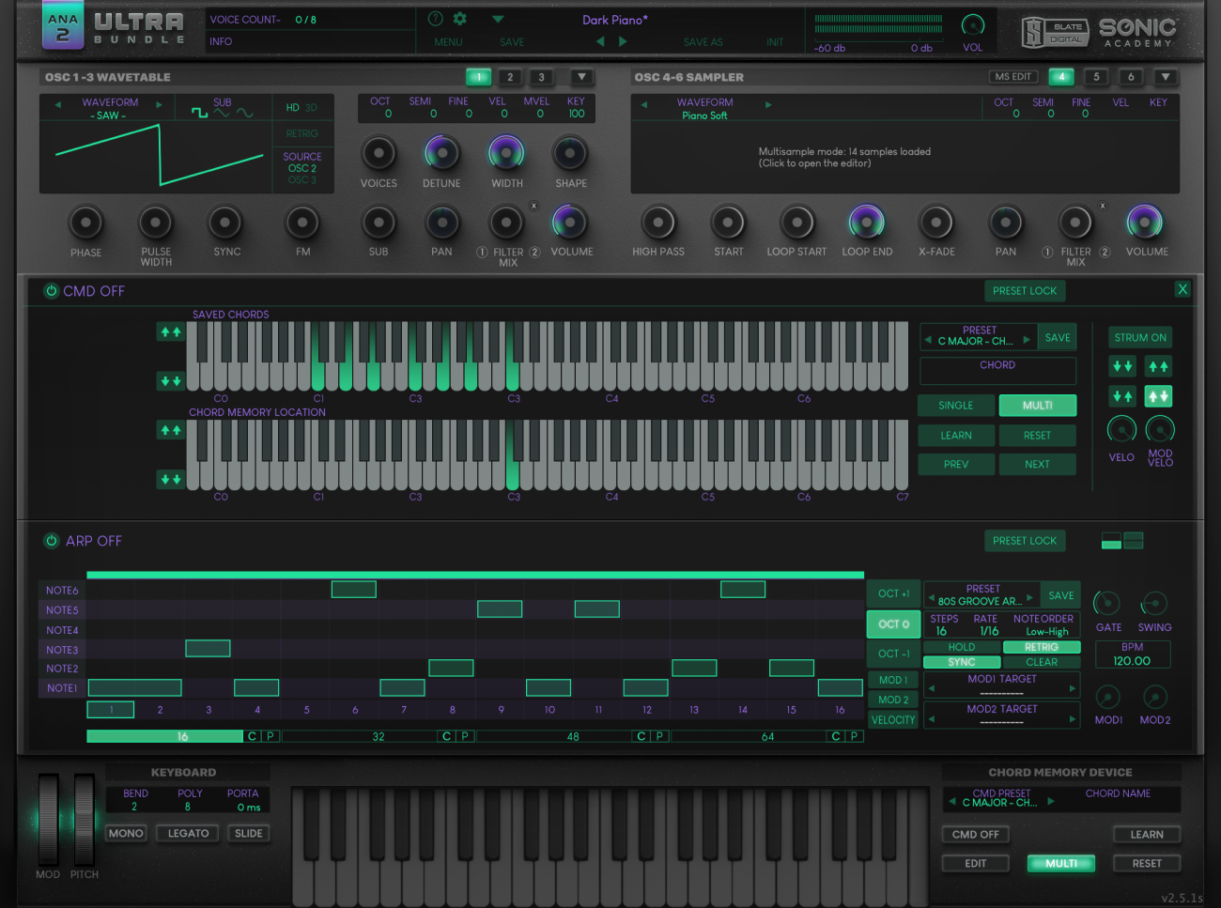The image size is (1221, 908).
Task: Adjust the DETUNE knob
Action: coord(441,152)
